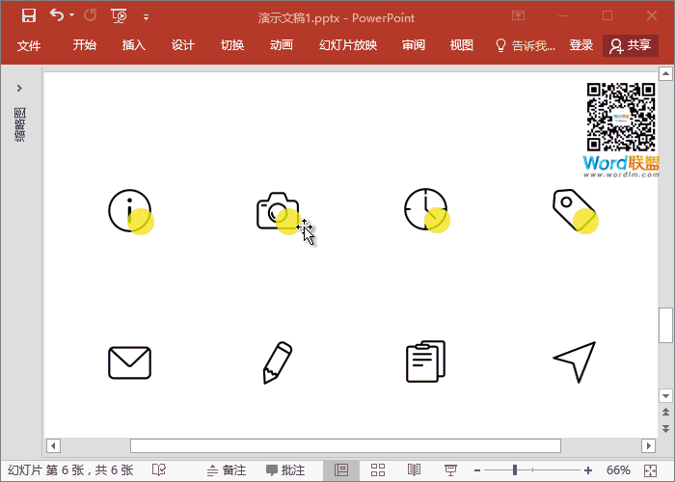Open the 动画 ribbon tab
Screen dimensions: 675x482
[282, 45]
